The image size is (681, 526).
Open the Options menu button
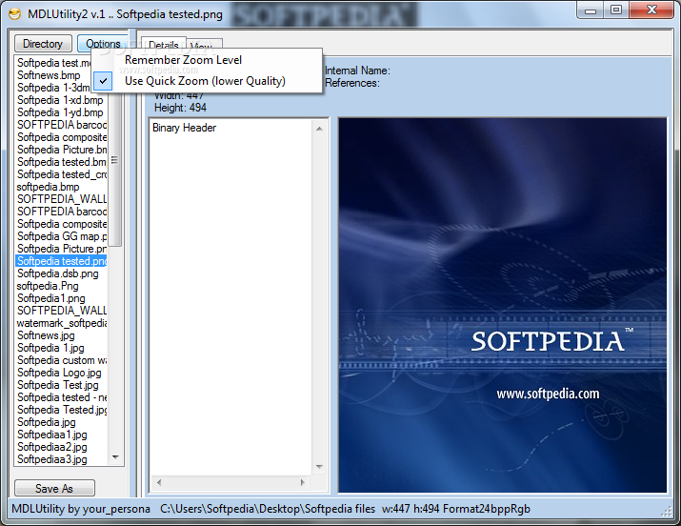coord(103,44)
